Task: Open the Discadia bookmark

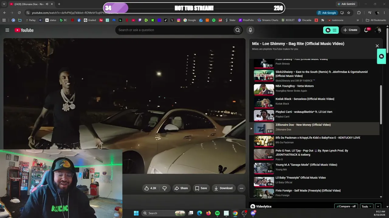Action: point(304,20)
